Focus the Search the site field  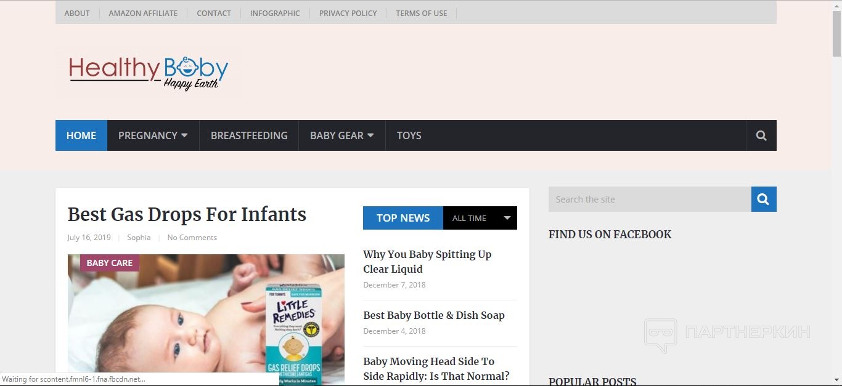[650, 199]
